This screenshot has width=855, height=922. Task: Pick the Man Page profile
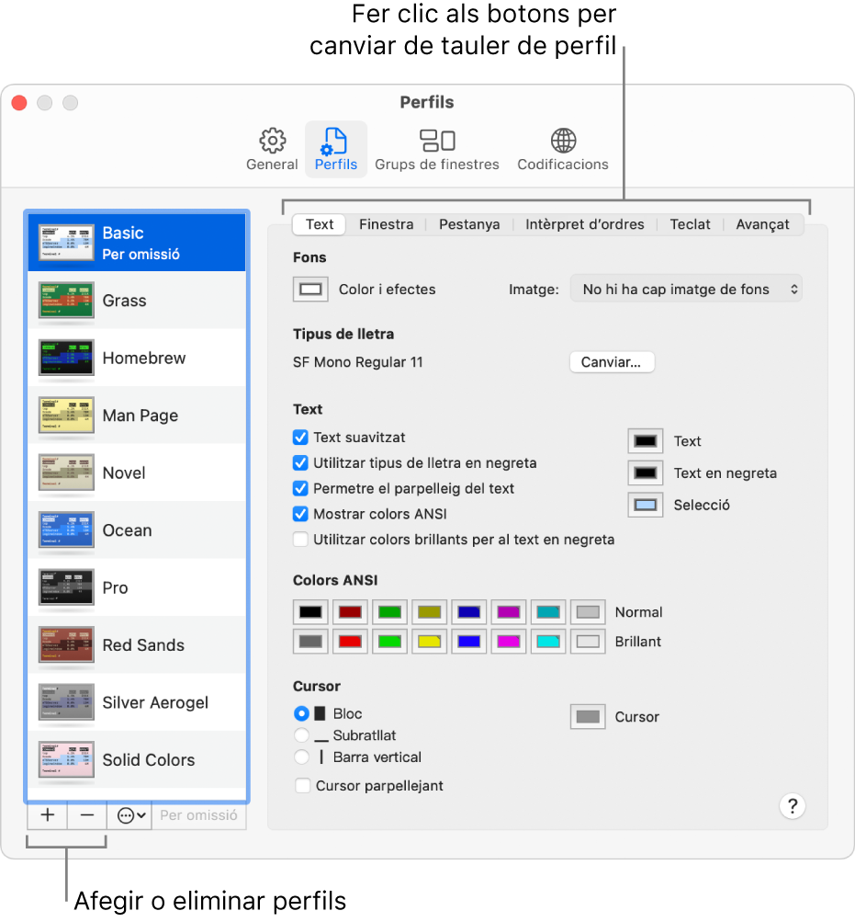click(x=137, y=415)
